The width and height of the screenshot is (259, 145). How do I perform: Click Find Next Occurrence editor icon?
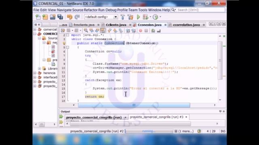[97, 31]
